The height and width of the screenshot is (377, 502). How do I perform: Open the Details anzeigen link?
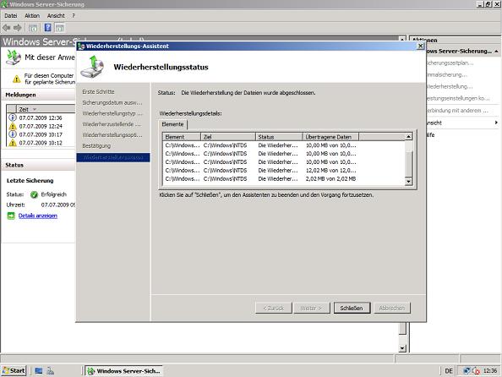pos(38,216)
